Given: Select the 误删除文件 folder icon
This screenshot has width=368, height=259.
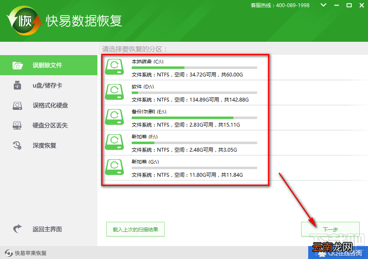Looking at the screenshot, I should coord(18,66).
